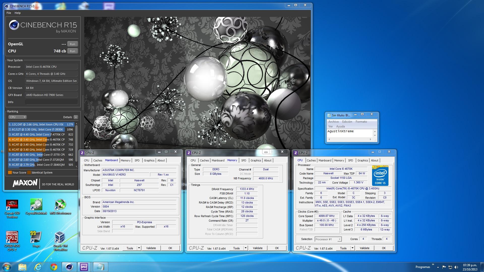Open MSI Afterburner desktop icon
Image resolution: width=484 pixels, height=272 pixels.
click(x=60, y=207)
